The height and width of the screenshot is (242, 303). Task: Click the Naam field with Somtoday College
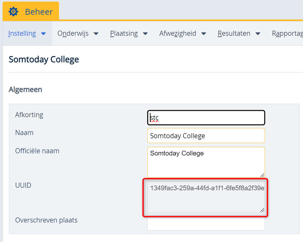[206, 136]
